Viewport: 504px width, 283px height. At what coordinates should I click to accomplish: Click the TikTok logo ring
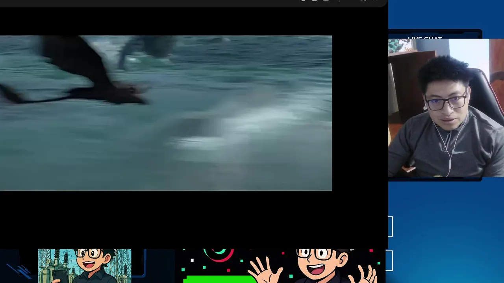tap(219, 255)
